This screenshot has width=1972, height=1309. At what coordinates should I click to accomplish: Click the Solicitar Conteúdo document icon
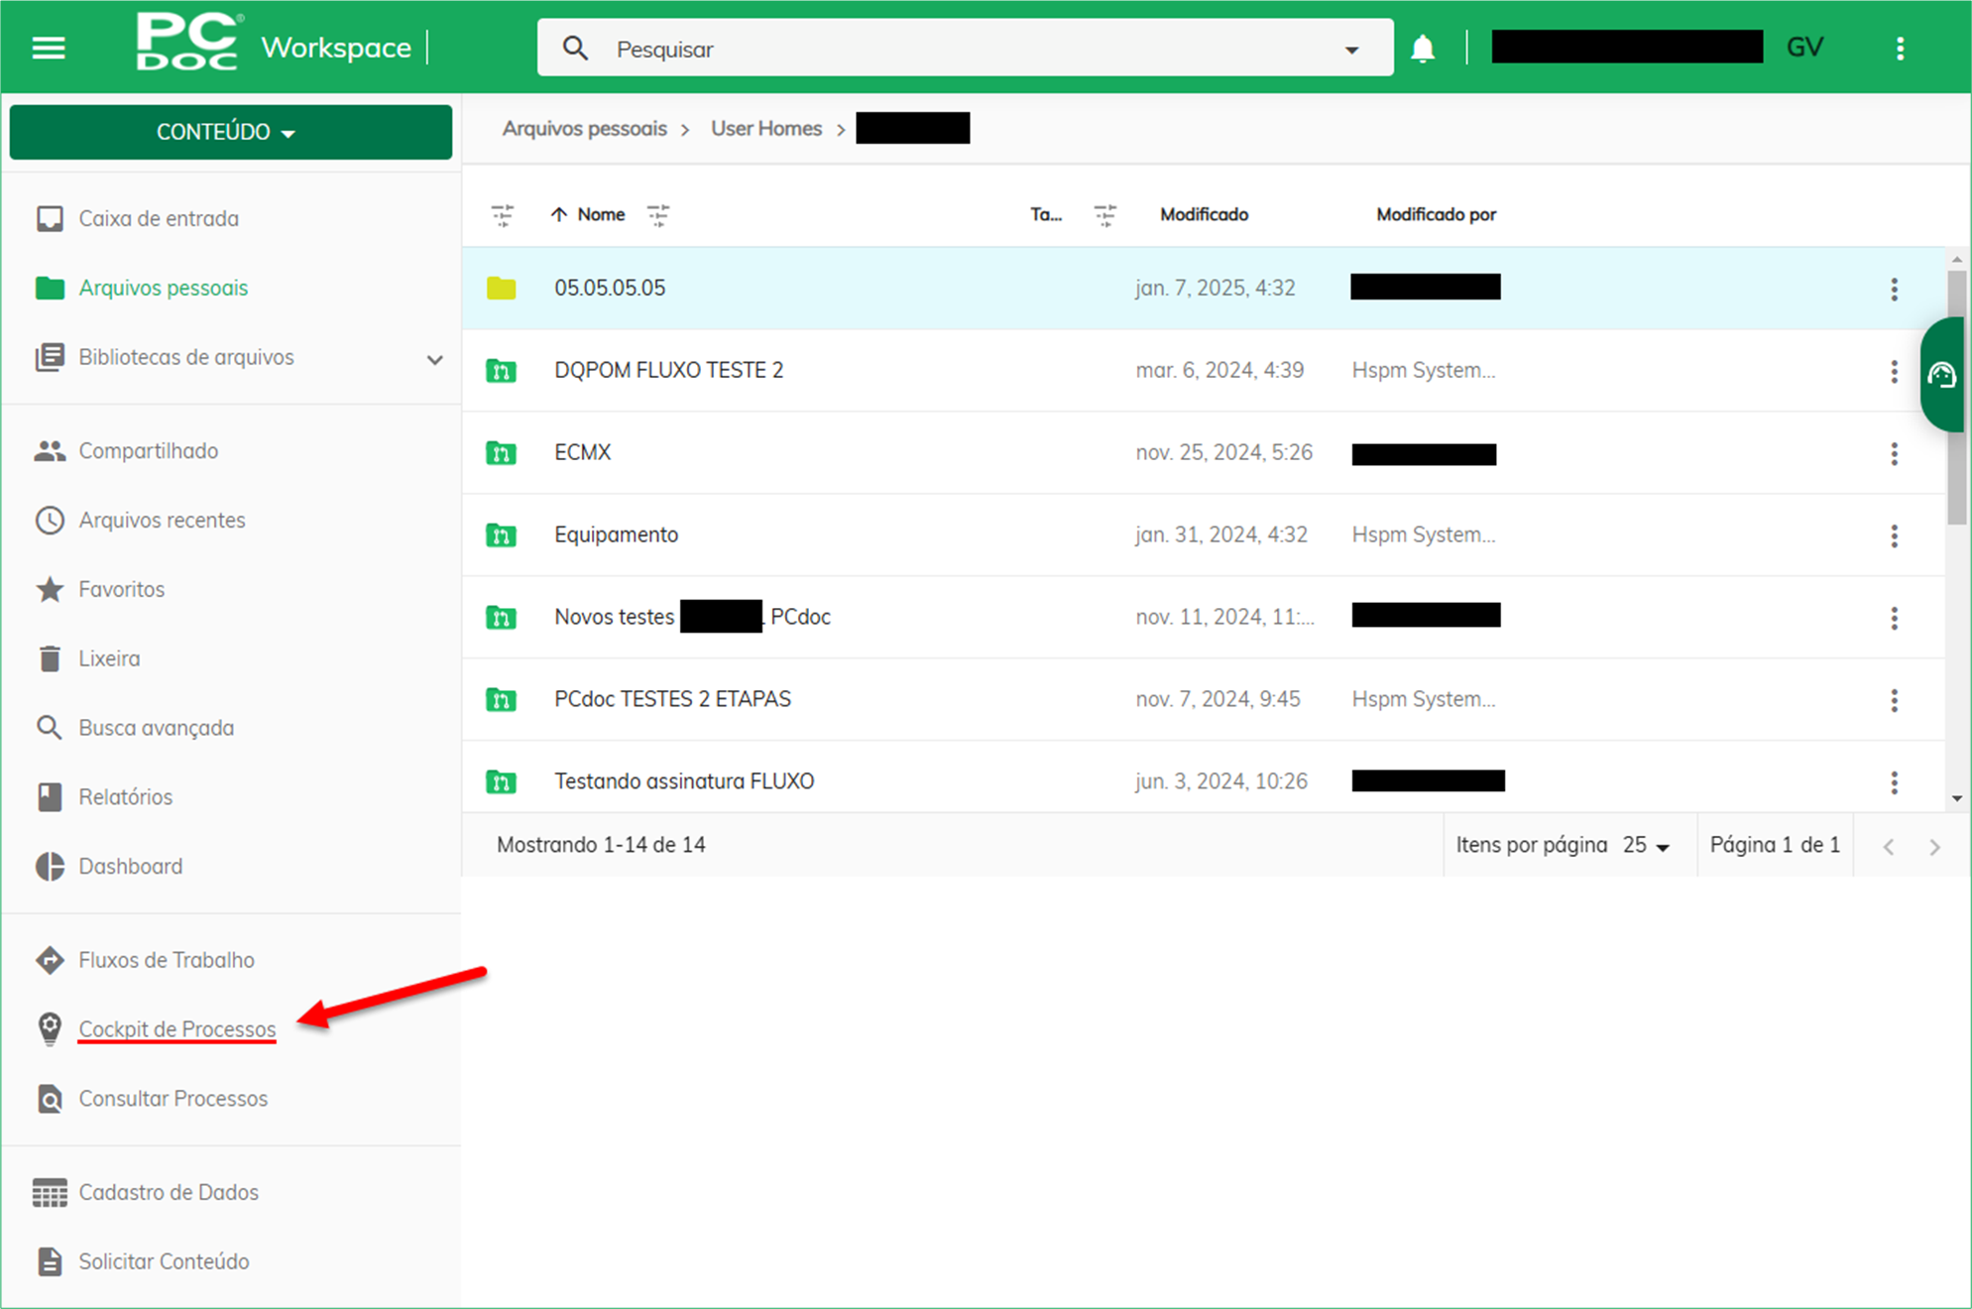click(x=50, y=1261)
